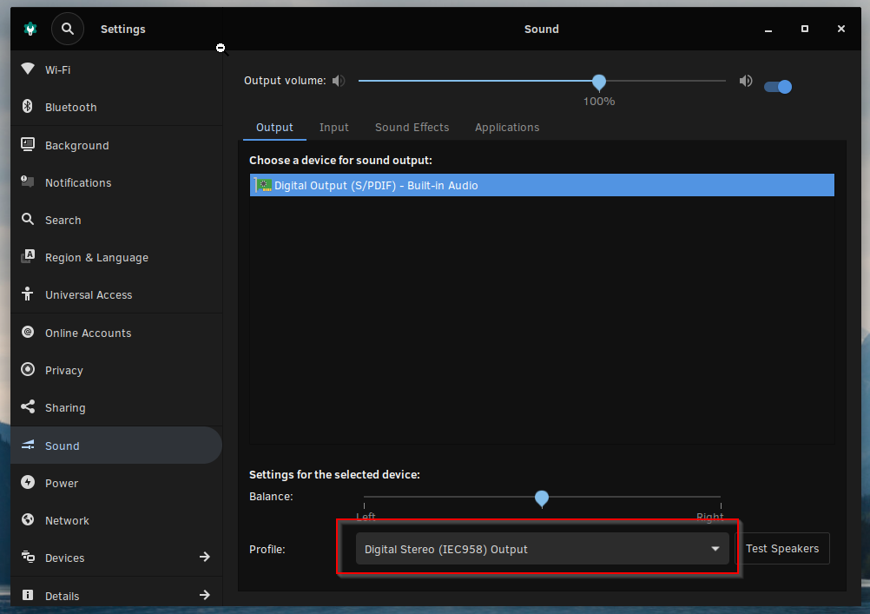870x614 pixels.
Task: Click the high volume speaker icon
Action: pyautogui.click(x=745, y=81)
